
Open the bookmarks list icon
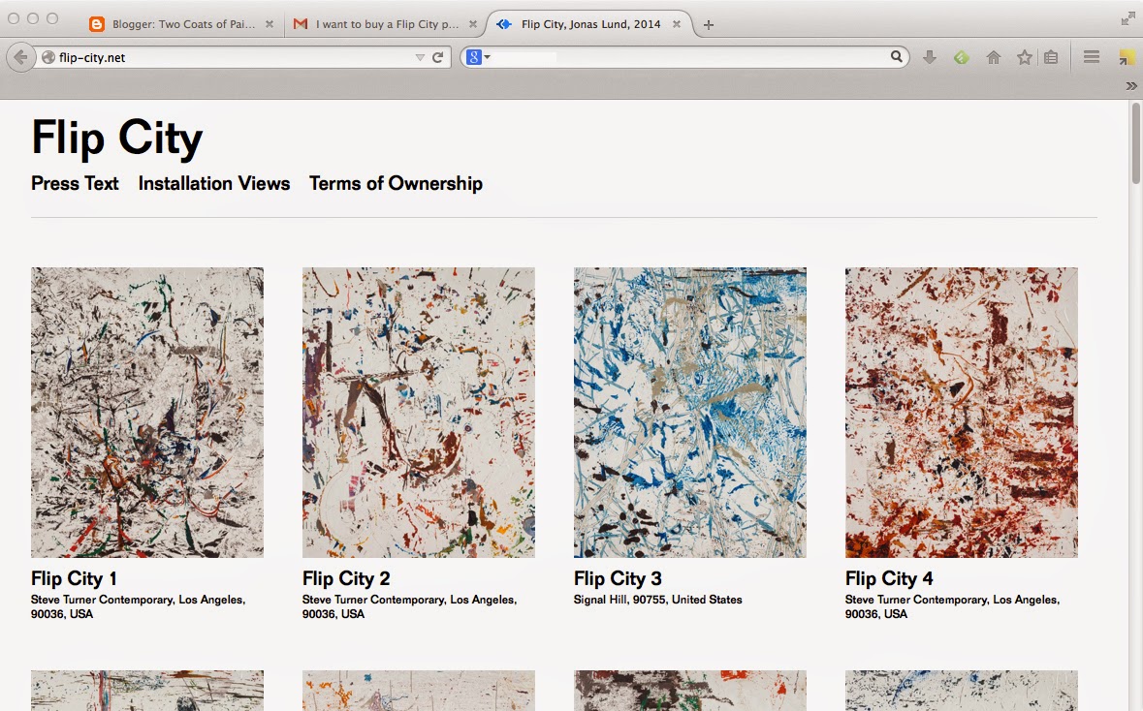click(1051, 58)
